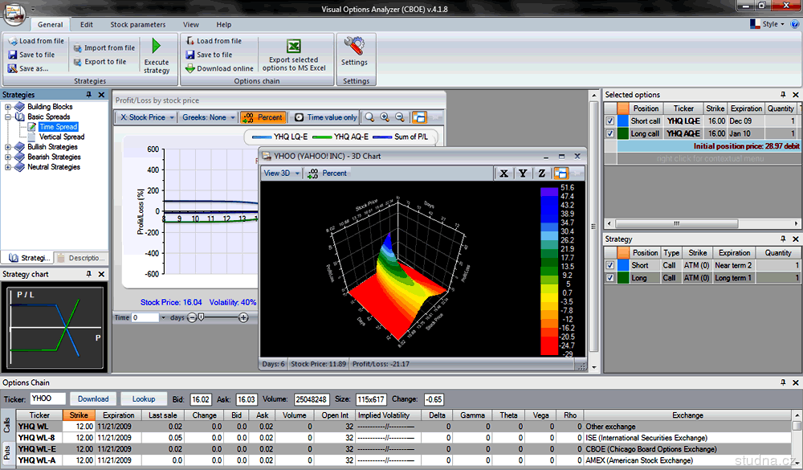The image size is (803, 470).
Task: Click the X axis button in 3D Chart
Action: point(503,173)
